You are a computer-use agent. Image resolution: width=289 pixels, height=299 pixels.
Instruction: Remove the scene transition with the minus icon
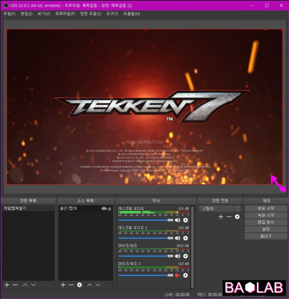(229, 217)
